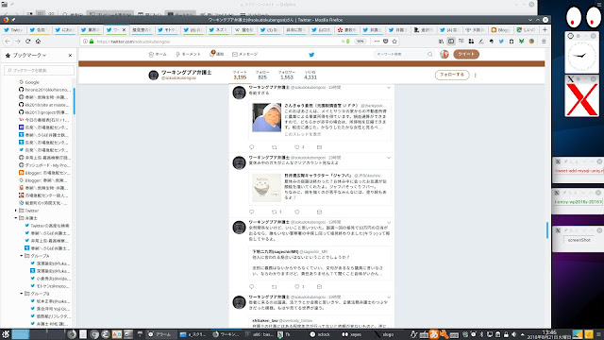This screenshot has width=604, height=340.
Task: Reply to the third tweet with comment icon
Action: point(252,286)
